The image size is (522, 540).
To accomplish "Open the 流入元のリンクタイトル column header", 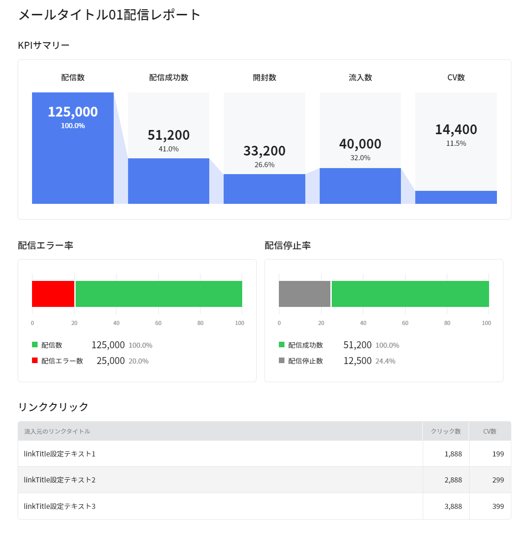I will click(57, 431).
